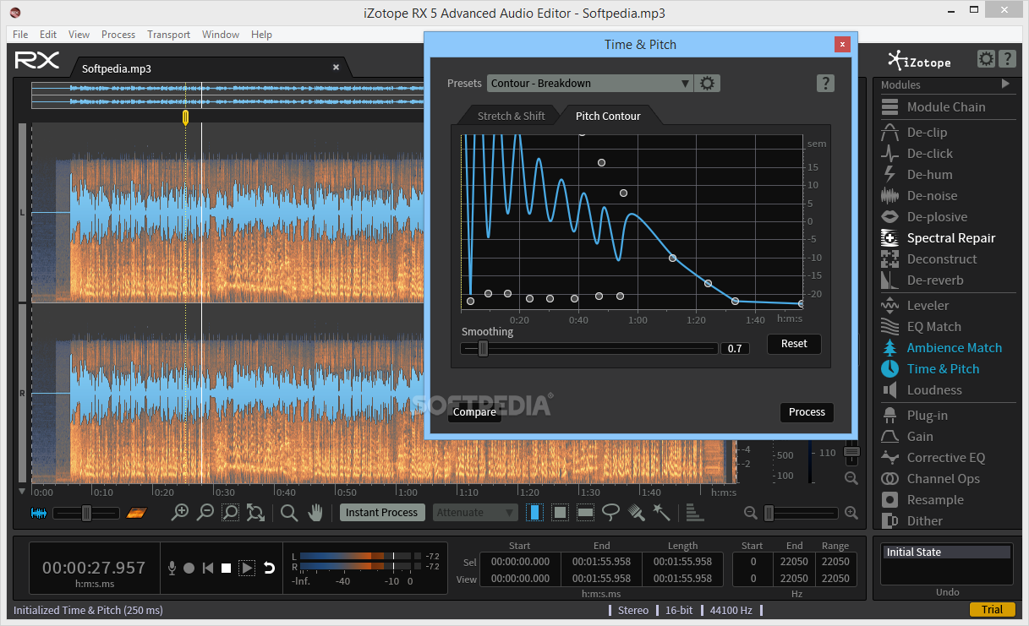Open the Spectral Repair module
Screen dimensions: 1029x626
point(950,238)
